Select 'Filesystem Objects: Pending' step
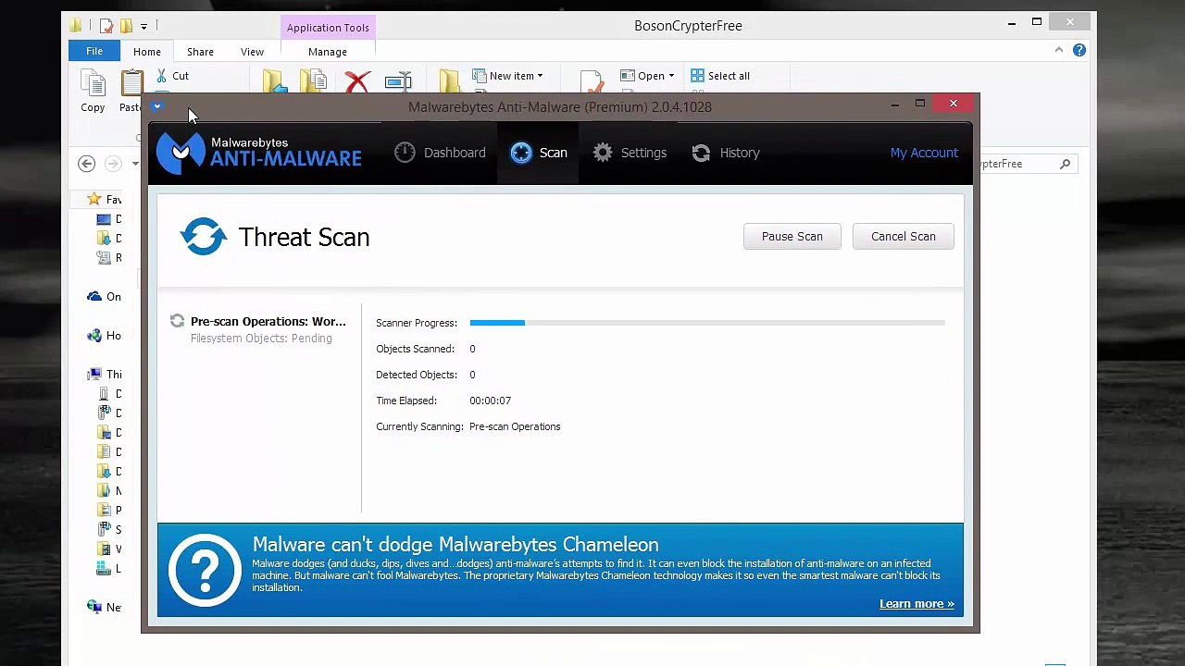This screenshot has width=1185, height=666. click(261, 339)
